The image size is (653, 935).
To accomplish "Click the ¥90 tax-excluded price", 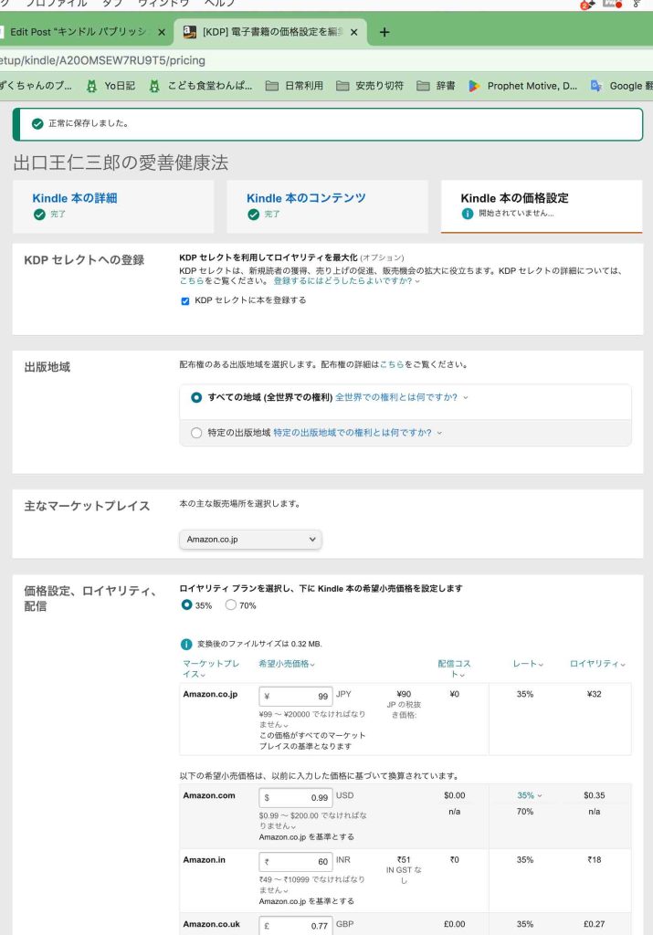I will [404, 694].
